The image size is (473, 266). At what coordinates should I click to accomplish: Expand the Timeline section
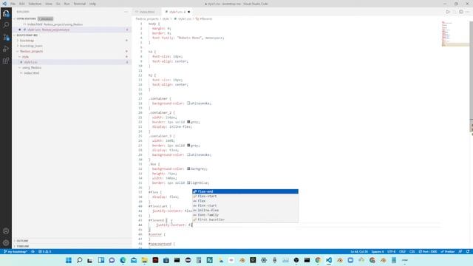click(23, 246)
